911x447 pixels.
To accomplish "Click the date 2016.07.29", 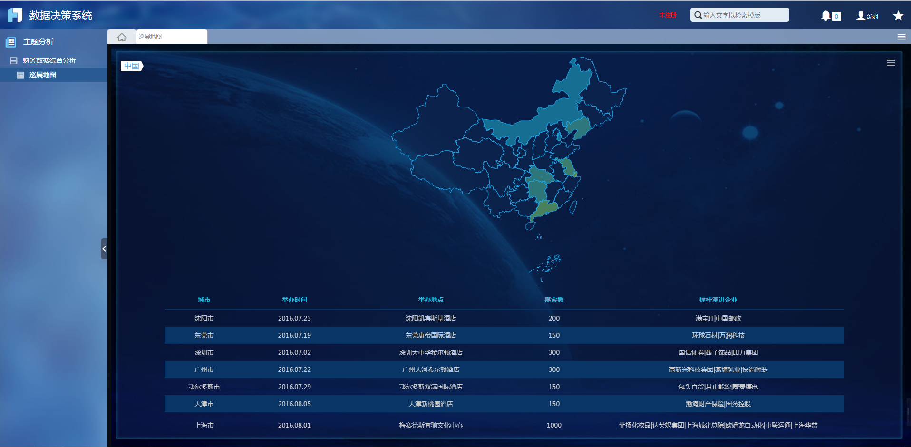I will pyautogui.click(x=294, y=387).
